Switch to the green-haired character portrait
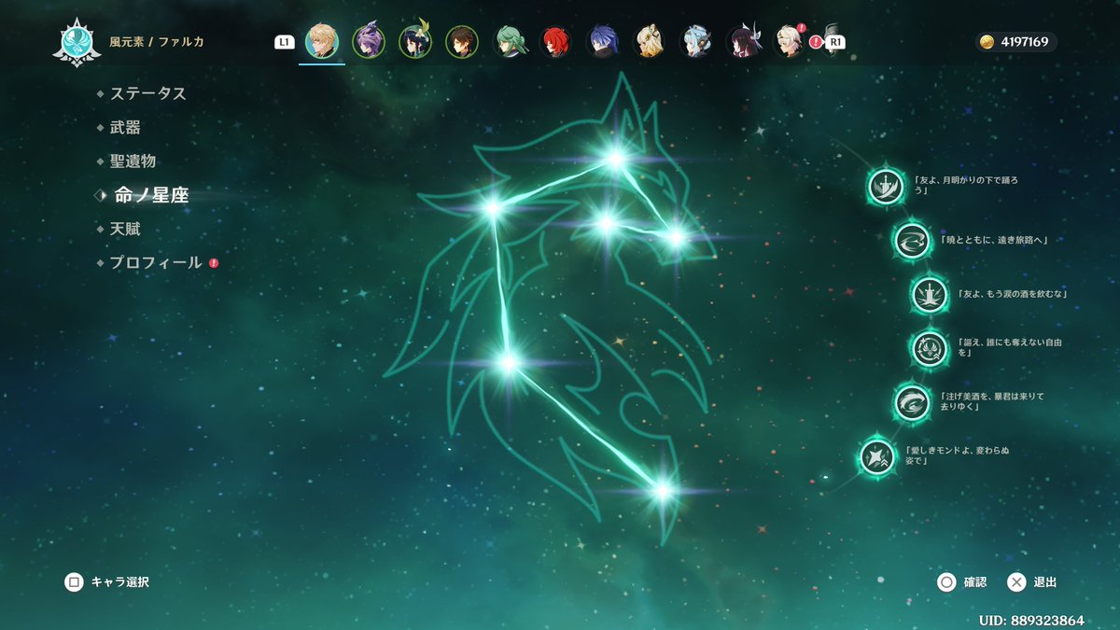1120x630 pixels. tap(509, 42)
